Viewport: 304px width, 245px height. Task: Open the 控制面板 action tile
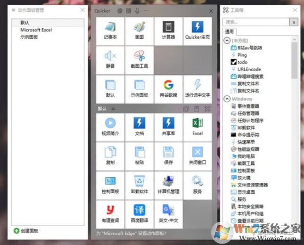[110, 186]
